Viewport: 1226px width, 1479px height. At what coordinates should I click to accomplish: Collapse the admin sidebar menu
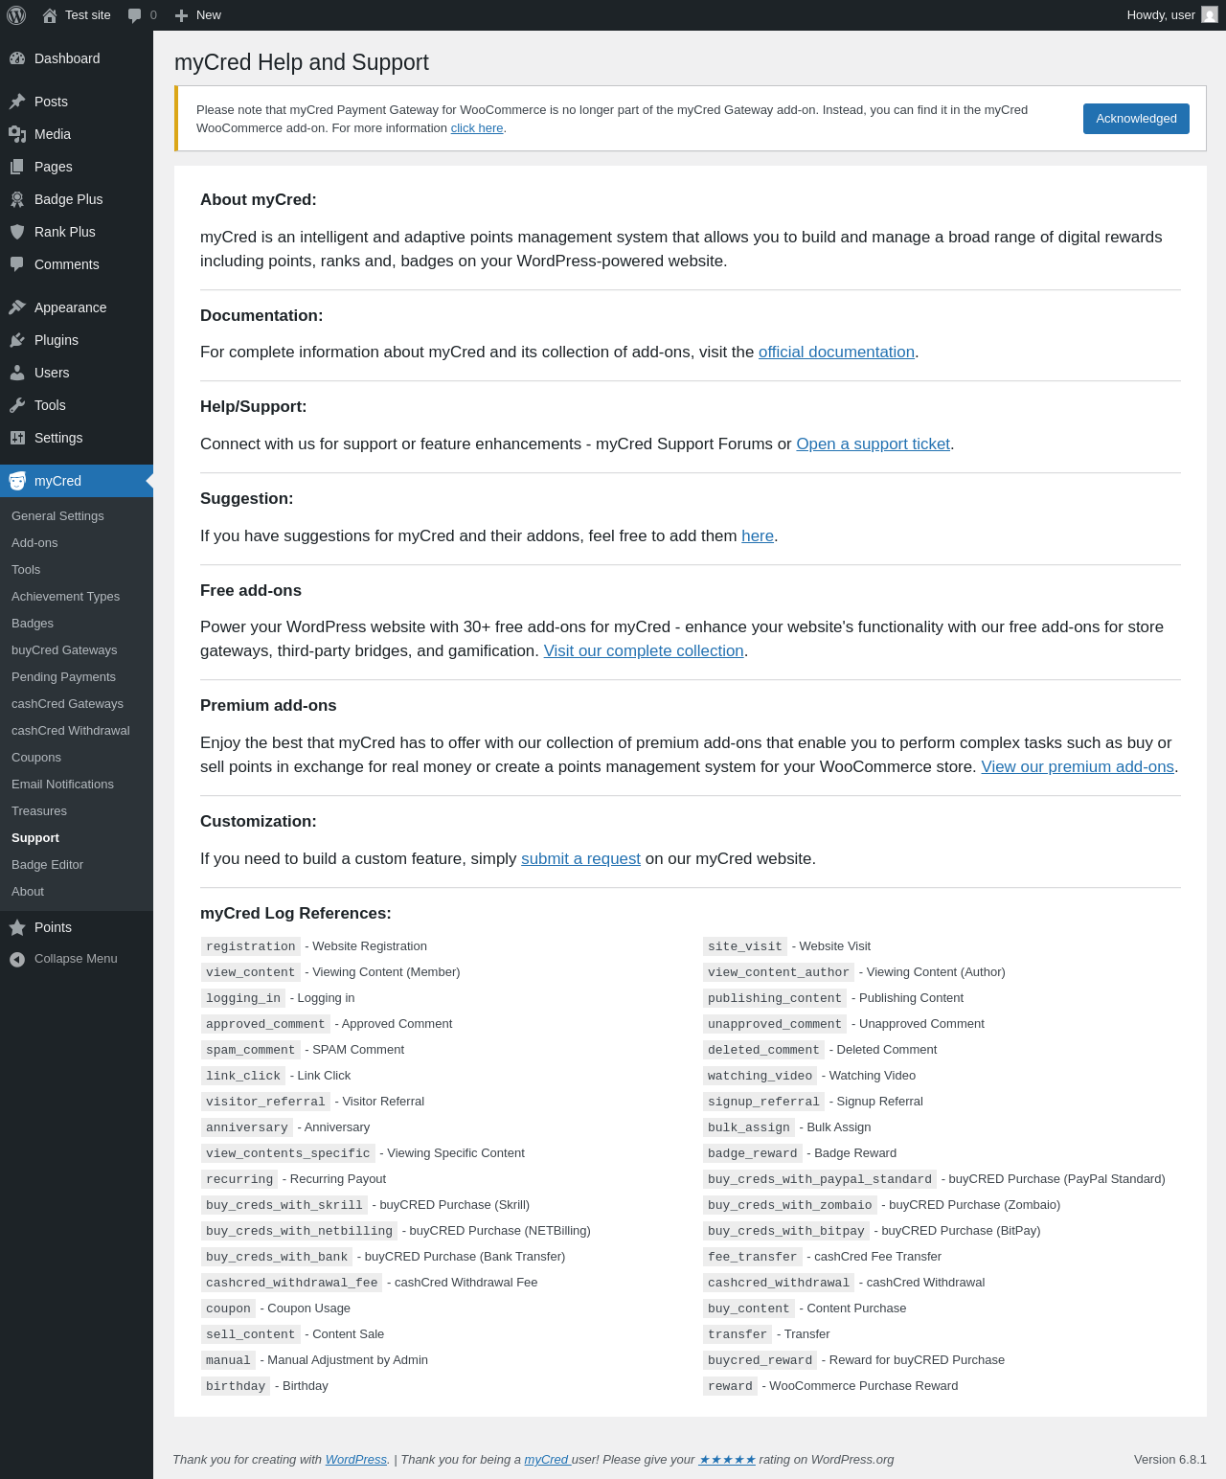point(64,959)
